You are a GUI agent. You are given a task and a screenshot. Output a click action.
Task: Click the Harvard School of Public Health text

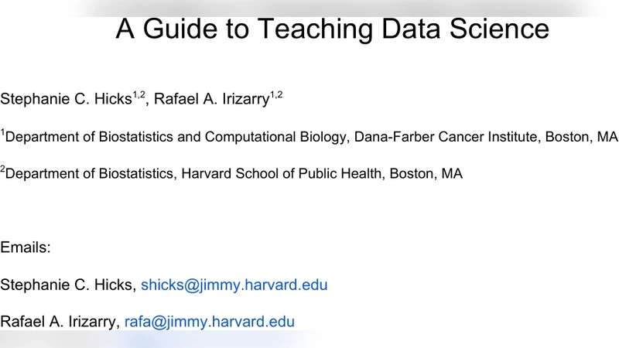pyautogui.click(x=282, y=174)
